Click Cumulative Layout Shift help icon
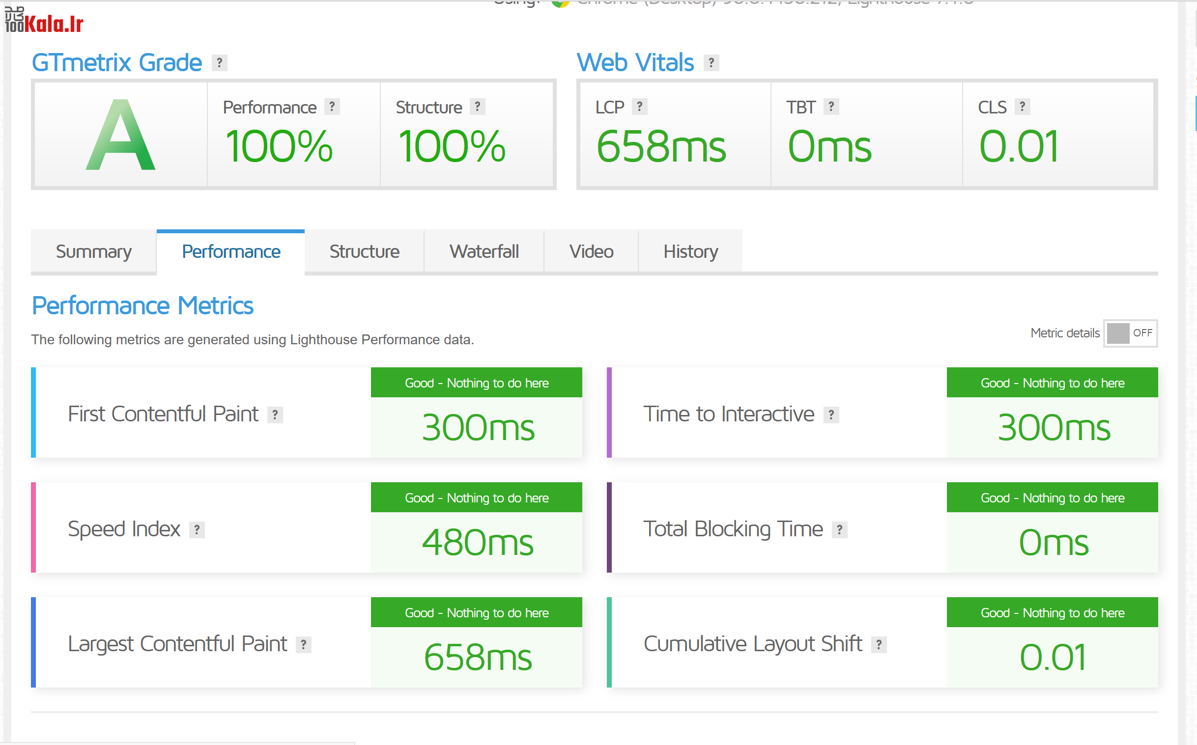 coord(879,644)
